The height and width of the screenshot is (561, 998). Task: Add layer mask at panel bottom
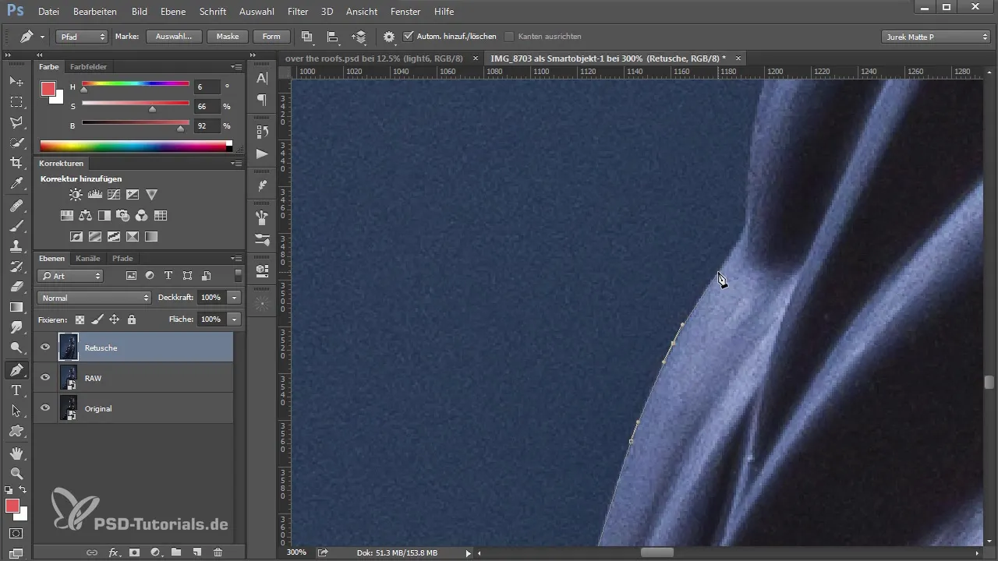click(134, 552)
